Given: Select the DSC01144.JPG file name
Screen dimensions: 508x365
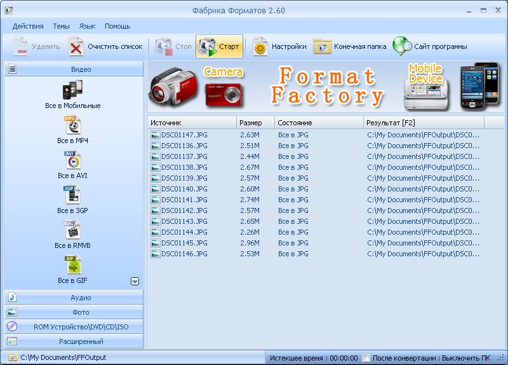Looking at the screenshot, I should click(184, 232).
